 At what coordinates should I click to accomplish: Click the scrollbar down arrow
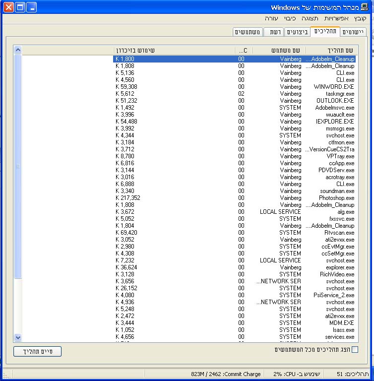18,337
